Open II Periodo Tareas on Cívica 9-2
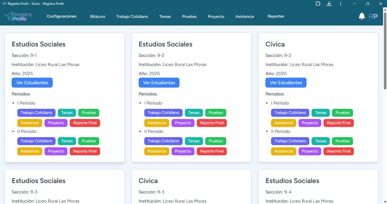Screen dimensions: 387x204 tap(321, 141)
